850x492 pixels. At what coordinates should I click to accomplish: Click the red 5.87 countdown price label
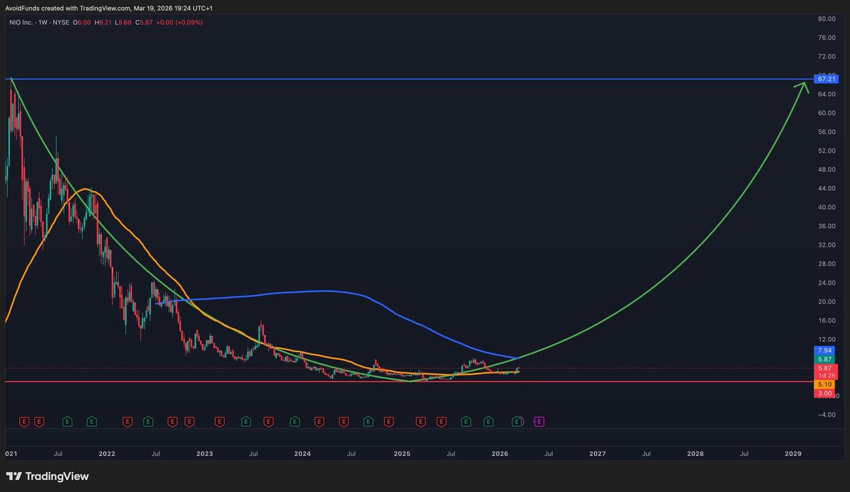[x=826, y=371]
